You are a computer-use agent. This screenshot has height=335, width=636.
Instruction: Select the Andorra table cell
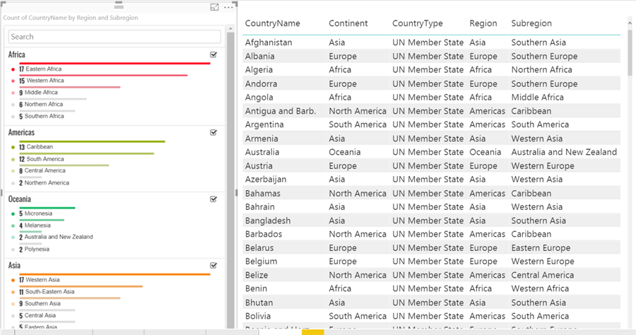(x=261, y=84)
